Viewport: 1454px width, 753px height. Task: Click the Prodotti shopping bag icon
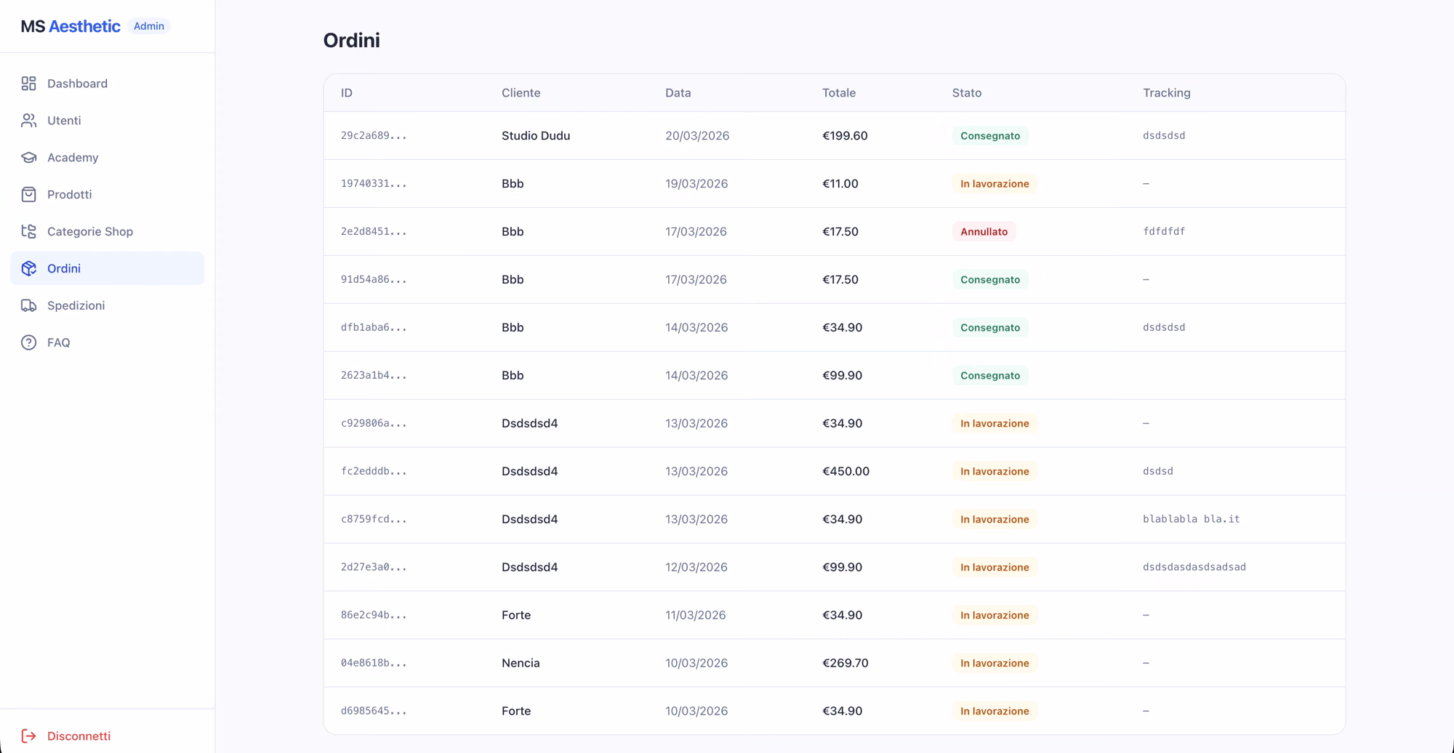point(28,195)
